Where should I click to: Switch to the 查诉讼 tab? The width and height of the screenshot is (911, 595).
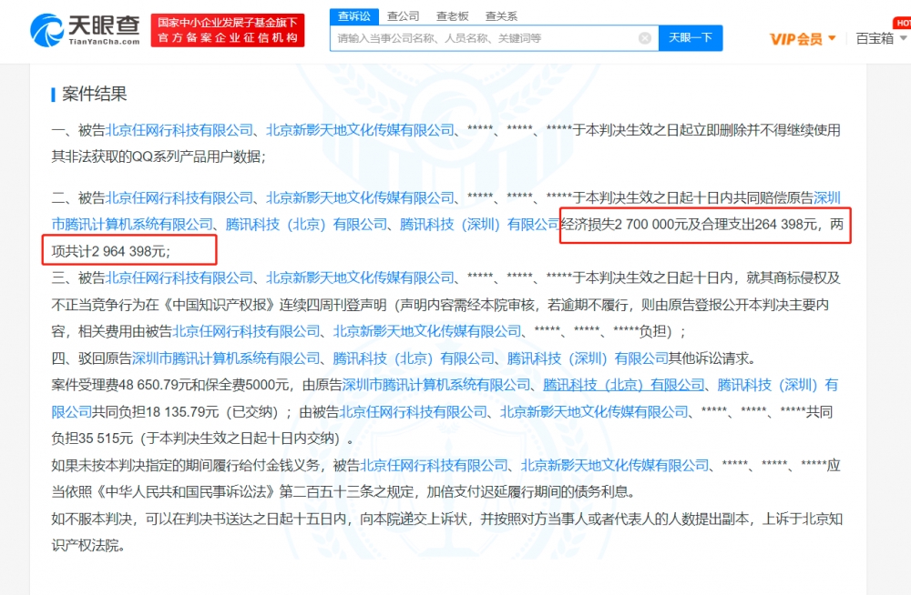pos(354,16)
